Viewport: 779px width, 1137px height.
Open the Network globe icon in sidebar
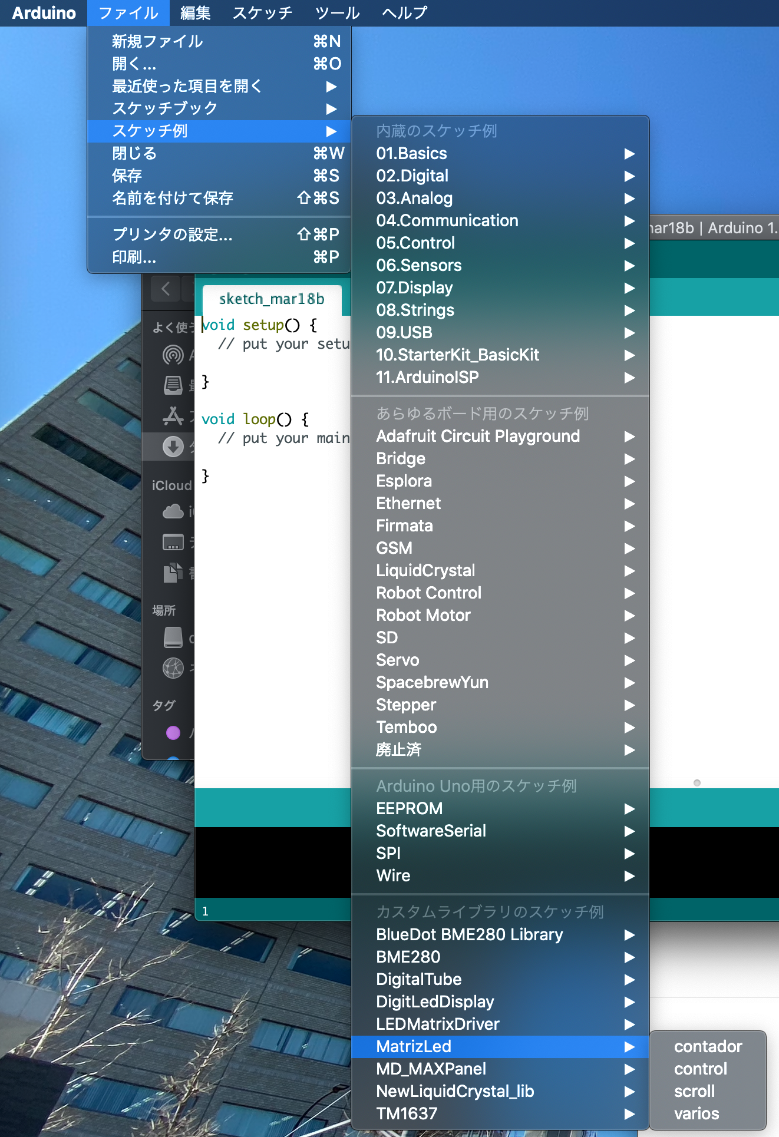(x=173, y=668)
